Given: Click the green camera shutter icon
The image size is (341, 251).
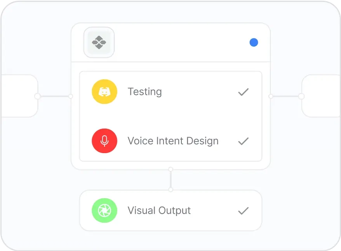Looking at the screenshot, I should (104, 211).
